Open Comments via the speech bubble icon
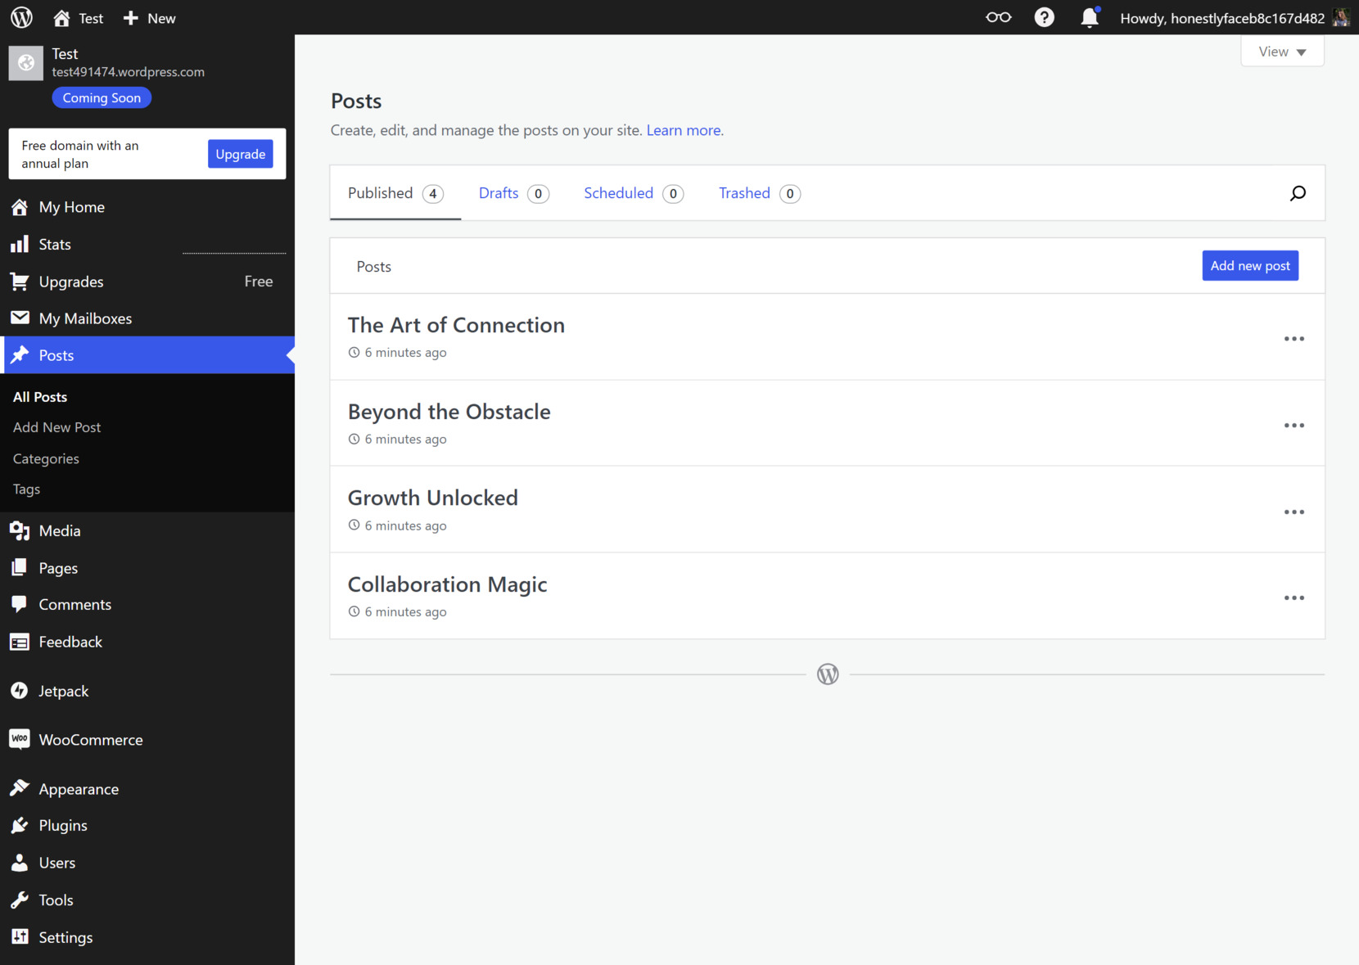The image size is (1359, 965). click(20, 604)
